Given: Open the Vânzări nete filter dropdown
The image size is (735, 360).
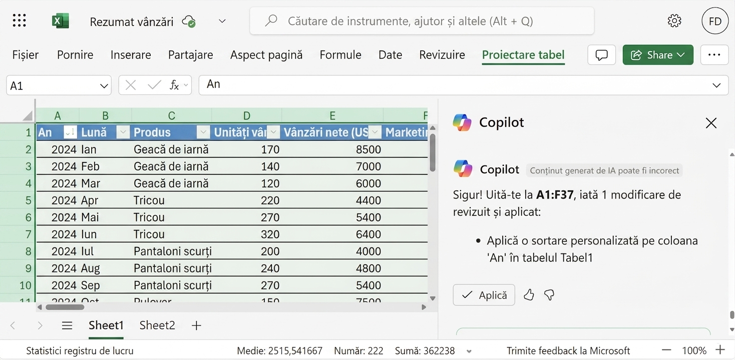Looking at the screenshot, I should 375,132.
